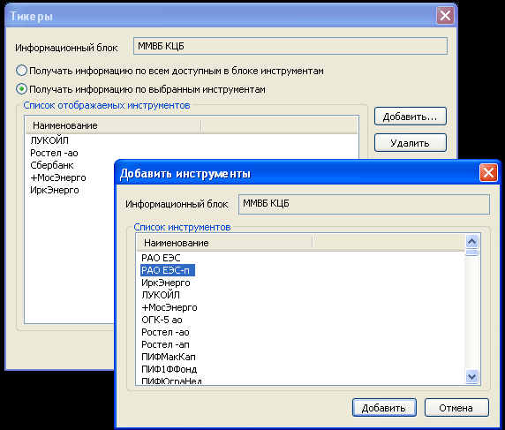Close the Тикеры window
This screenshot has height=430, width=505.
tap(445, 15)
